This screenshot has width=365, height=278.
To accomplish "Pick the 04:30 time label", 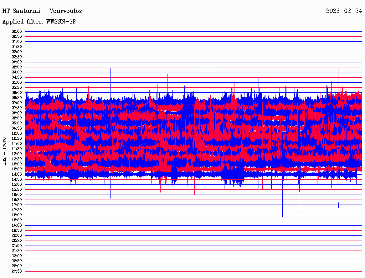I will [x=17, y=77].
